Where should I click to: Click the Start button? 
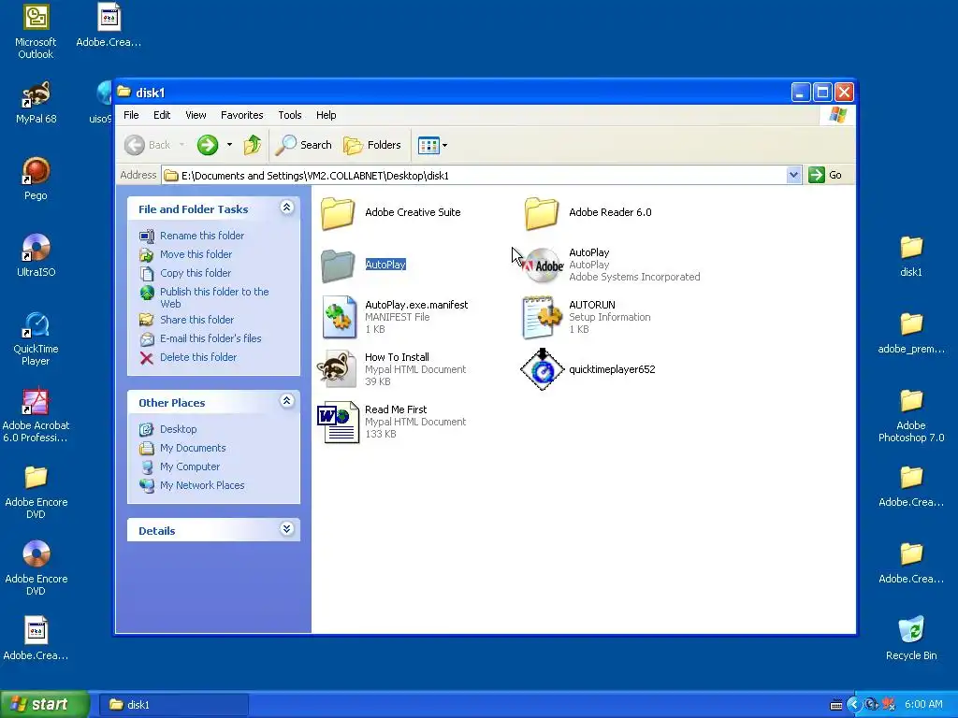pos(44,704)
